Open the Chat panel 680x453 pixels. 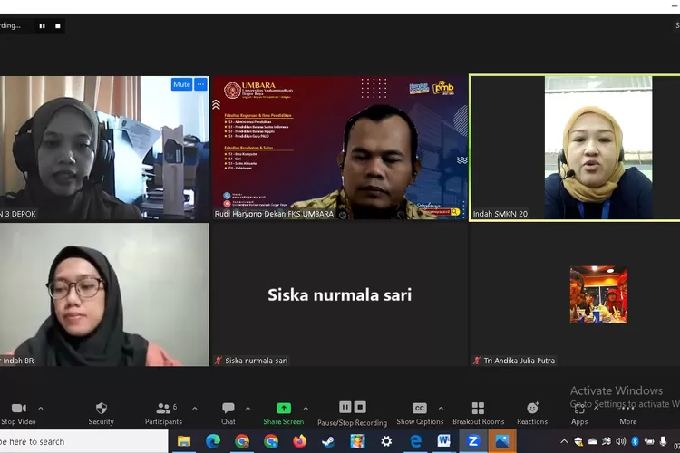(228, 413)
